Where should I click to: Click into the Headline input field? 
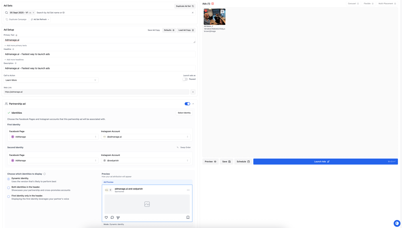pos(99,54)
